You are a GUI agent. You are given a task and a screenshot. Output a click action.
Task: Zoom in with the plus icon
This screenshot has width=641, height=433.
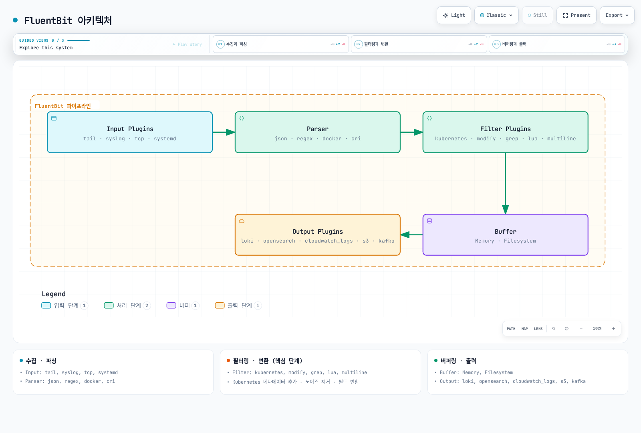click(613, 329)
